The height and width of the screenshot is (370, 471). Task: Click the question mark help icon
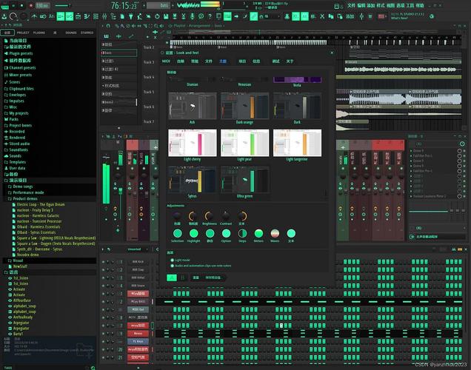(210, 16)
